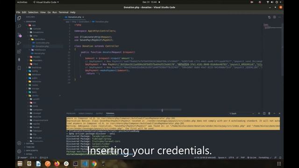Launch Firefox from the dock
Screen dimensions: 299x168
point(57,164)
